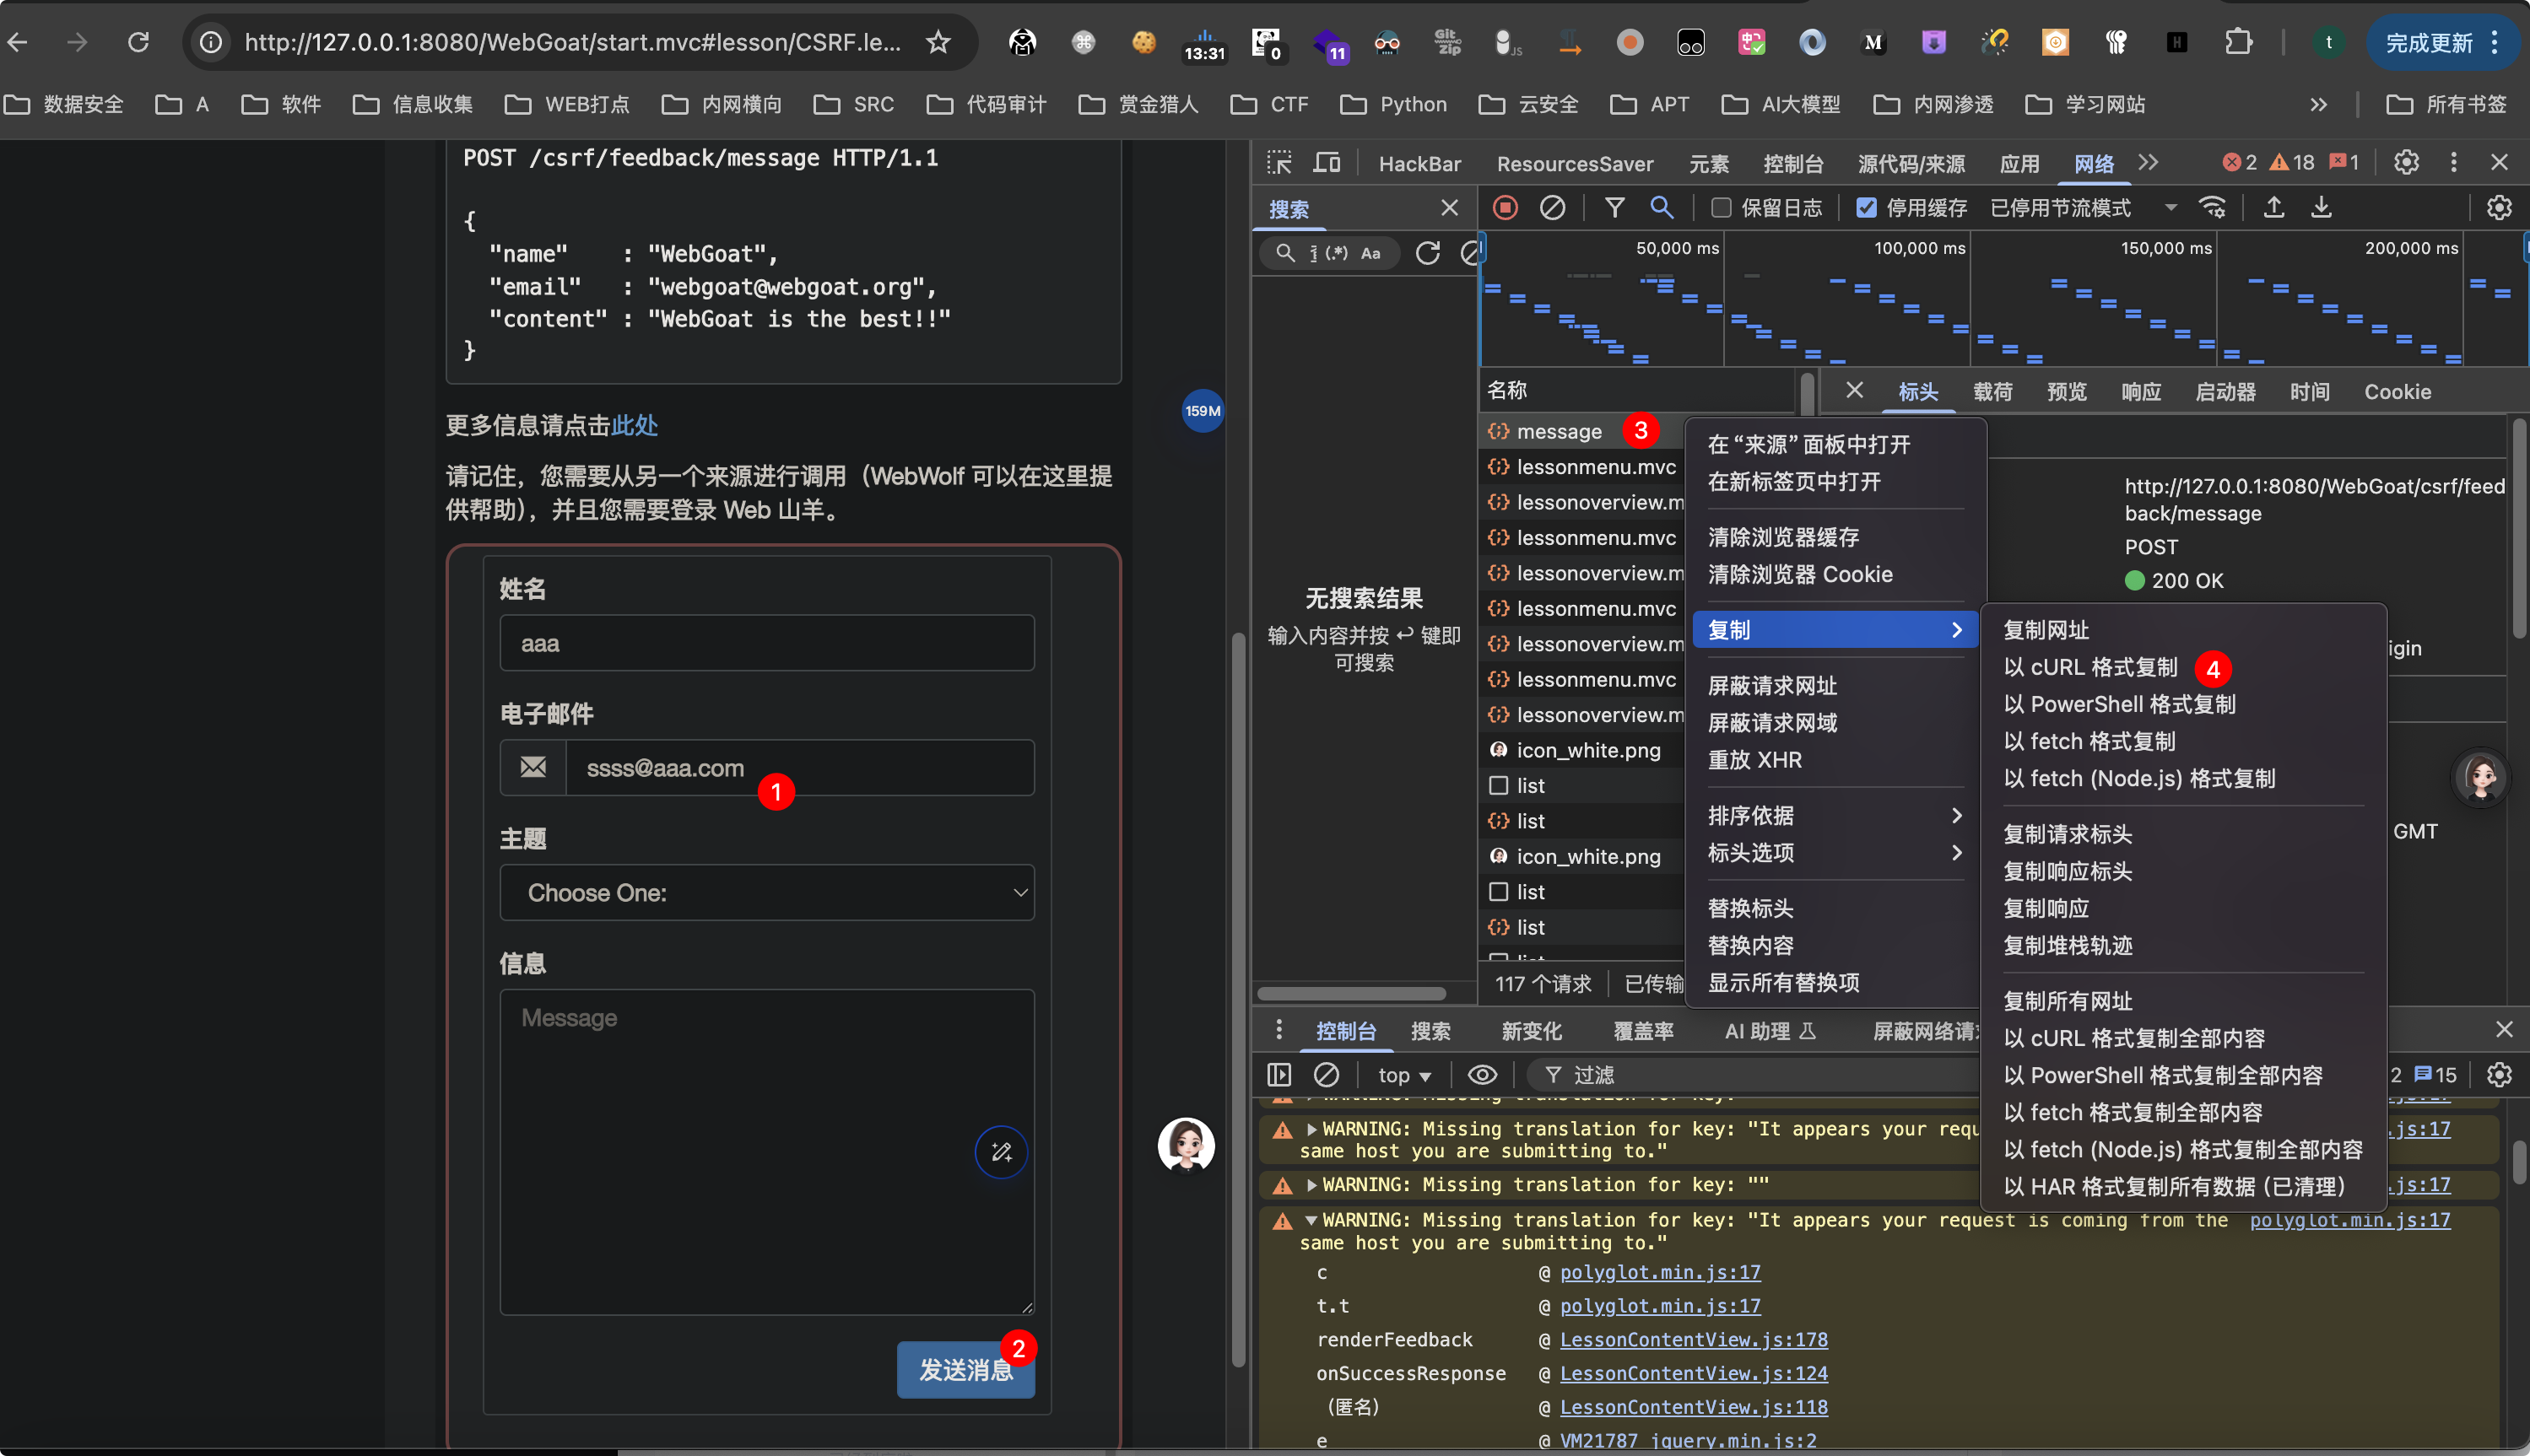Click the DevTools inspect element picker icon
The height and width of the screenshot is (1456, 2530).
[1279, 163]
